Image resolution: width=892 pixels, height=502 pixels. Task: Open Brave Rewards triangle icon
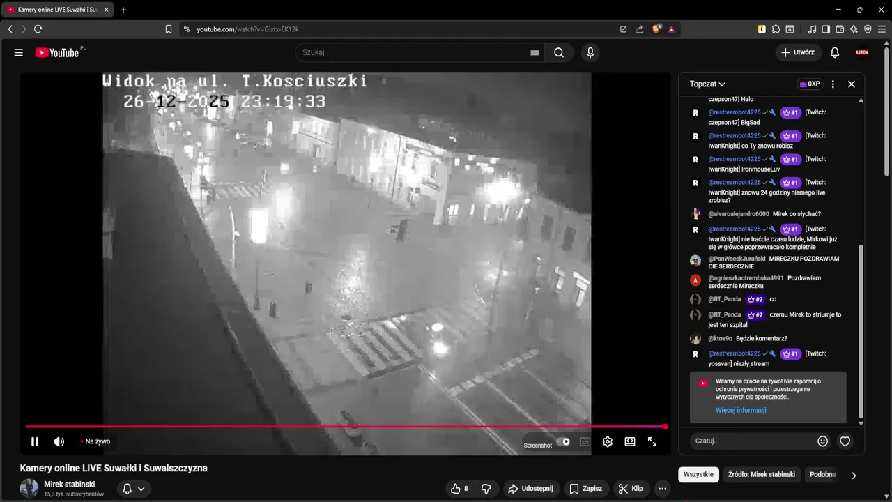(671, 29)
